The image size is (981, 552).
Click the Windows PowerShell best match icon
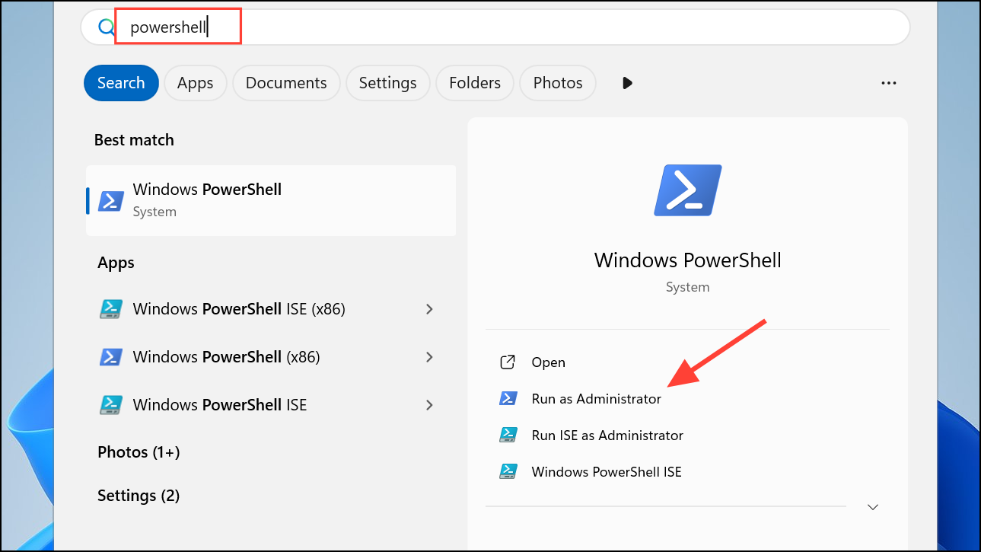[x=112, y=200]
